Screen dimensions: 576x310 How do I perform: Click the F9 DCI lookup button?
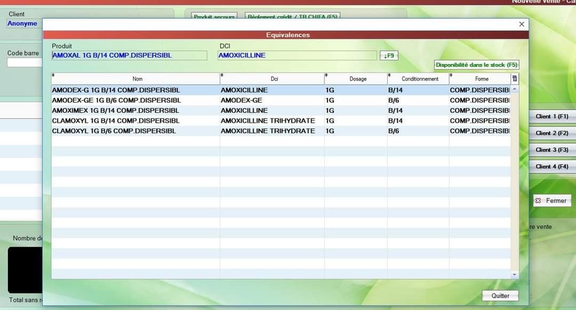pyautogui.click(x=389, y=55)
